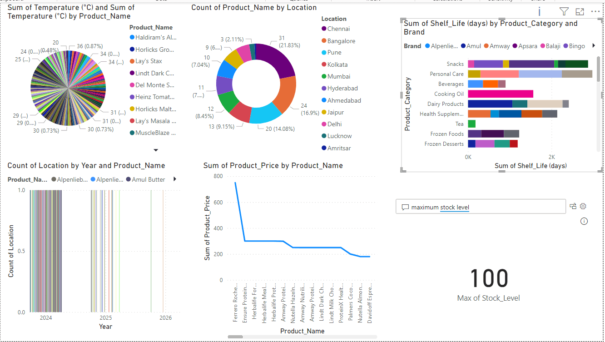Click the circled info icon below the Q&A gear
This screenshot has width=605, height=342.
[x=584, y=221]
